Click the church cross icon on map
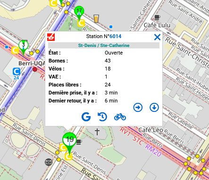The height and width of the screenshot is (180, 209). pyautogui.click(x=97, y=132)
